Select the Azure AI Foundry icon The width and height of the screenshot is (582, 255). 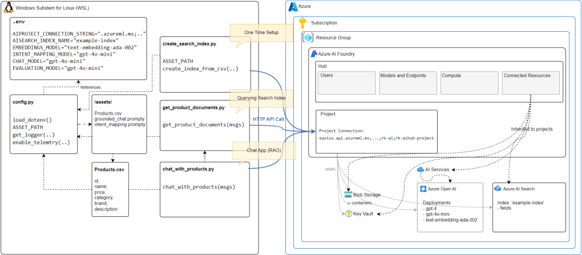click(x=313, y=54)
